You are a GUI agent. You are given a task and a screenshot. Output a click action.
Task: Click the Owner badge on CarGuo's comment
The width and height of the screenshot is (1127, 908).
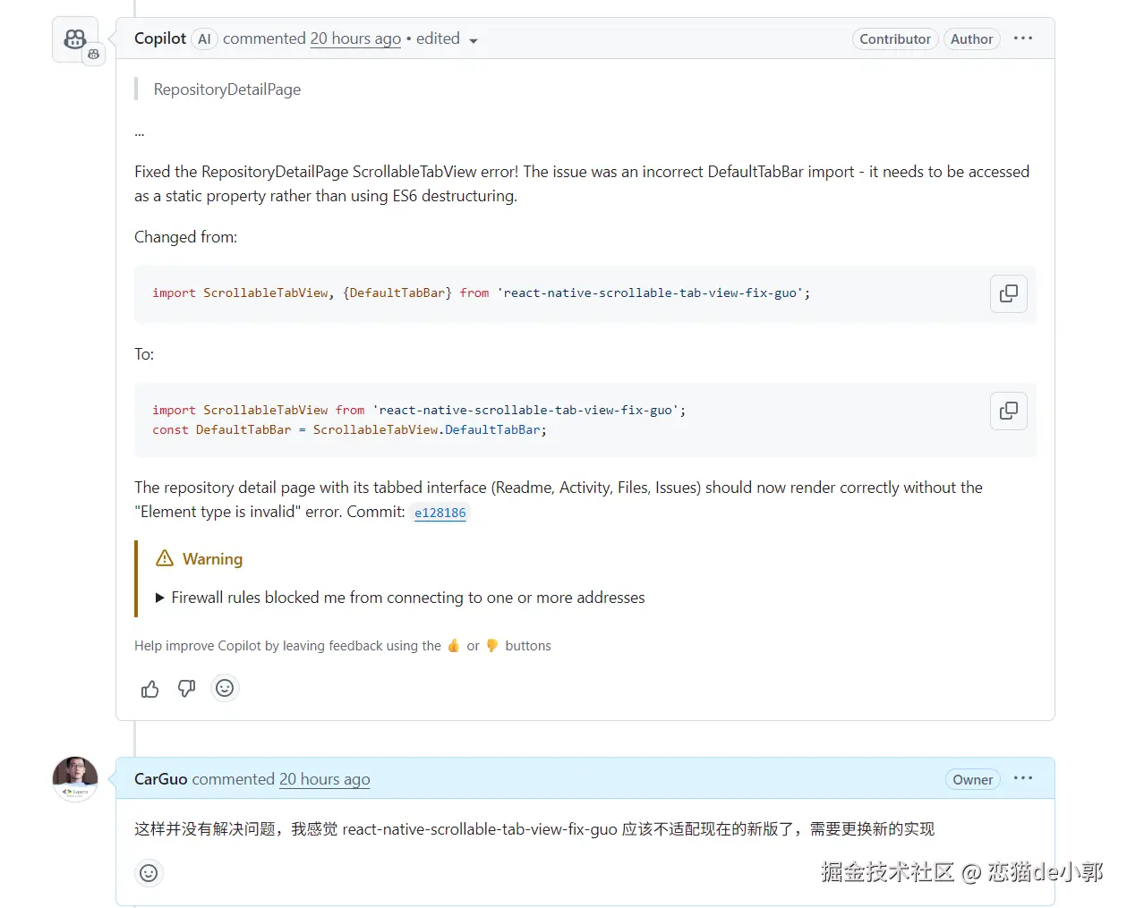(972, 780)
